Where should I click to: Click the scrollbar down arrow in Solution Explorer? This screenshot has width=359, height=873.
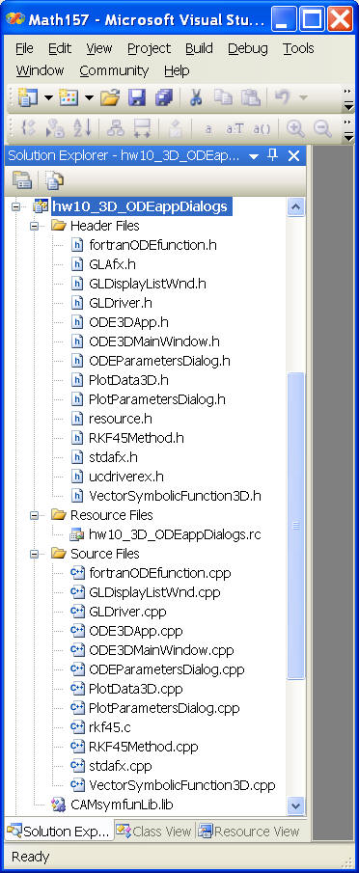[295, 805]
